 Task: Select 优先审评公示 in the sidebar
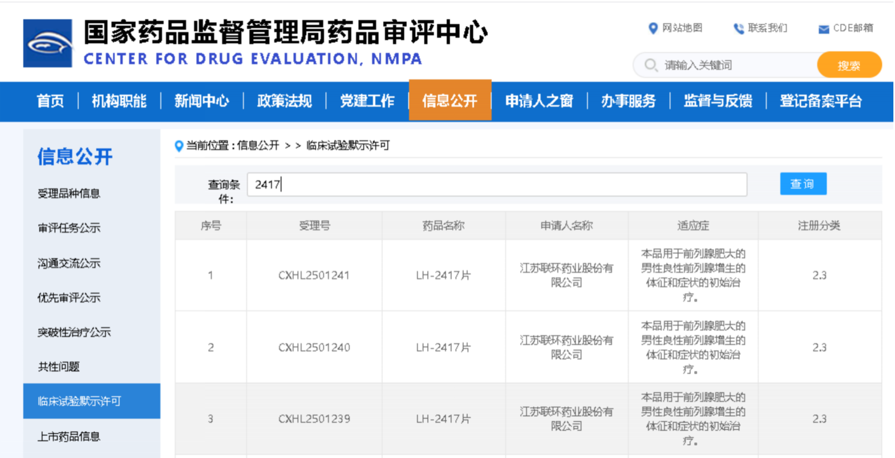(69, 298)
